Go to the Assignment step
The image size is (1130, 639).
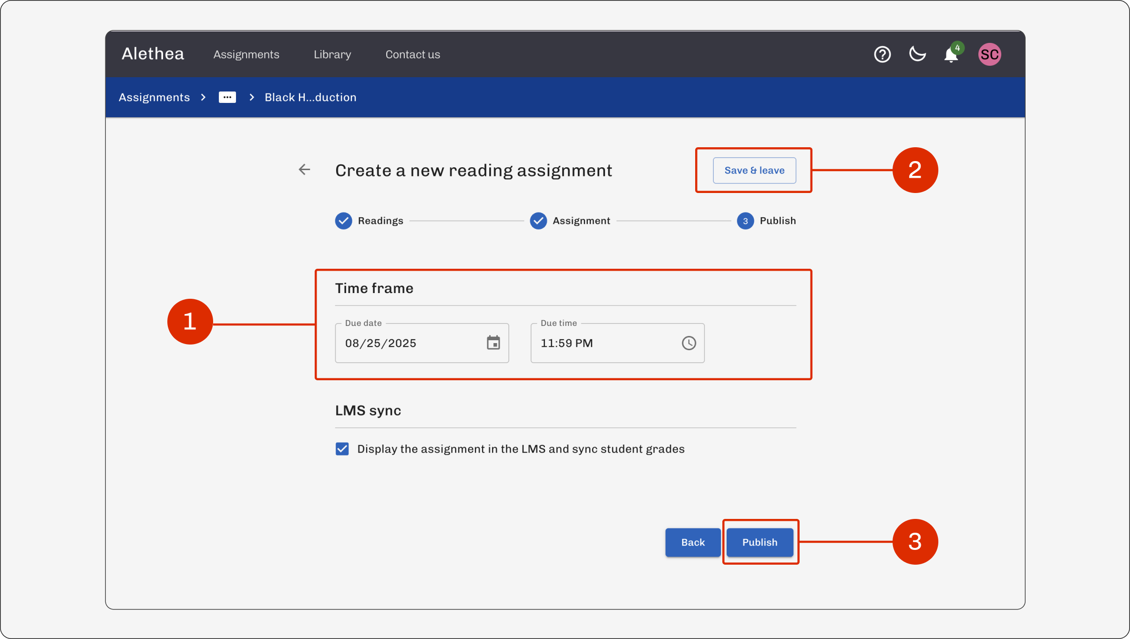tap(570, 221)
